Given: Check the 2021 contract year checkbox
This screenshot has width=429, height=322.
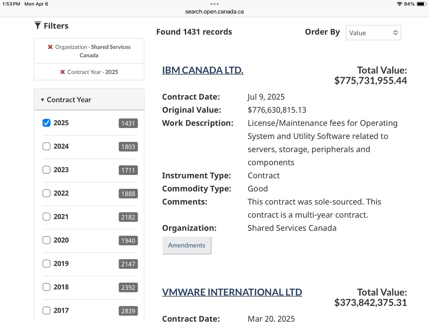Looking at the screenshot, I should coord(46,217).
